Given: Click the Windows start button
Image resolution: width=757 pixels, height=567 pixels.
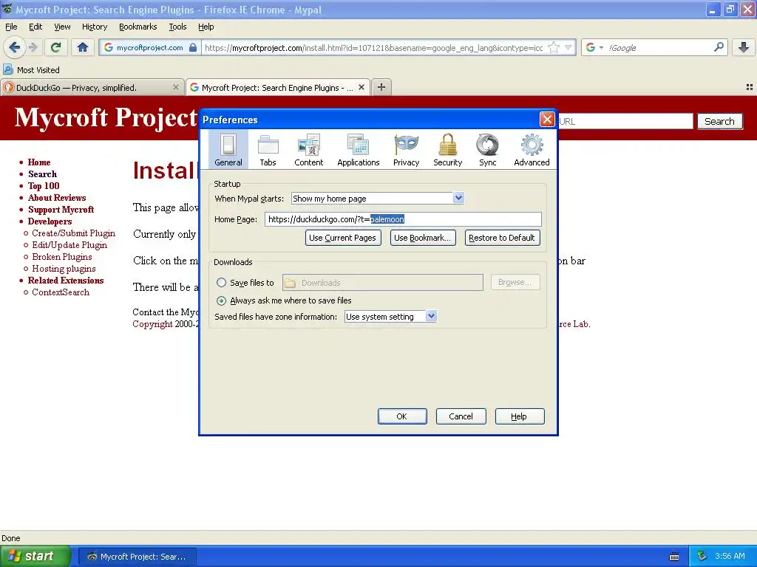Looking at the screenshot, I should pos(35,556).
